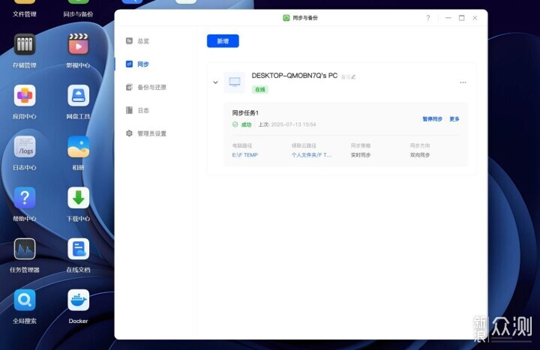Close the 同步与备份 window
540x350 pixels.
pos(475,18)
